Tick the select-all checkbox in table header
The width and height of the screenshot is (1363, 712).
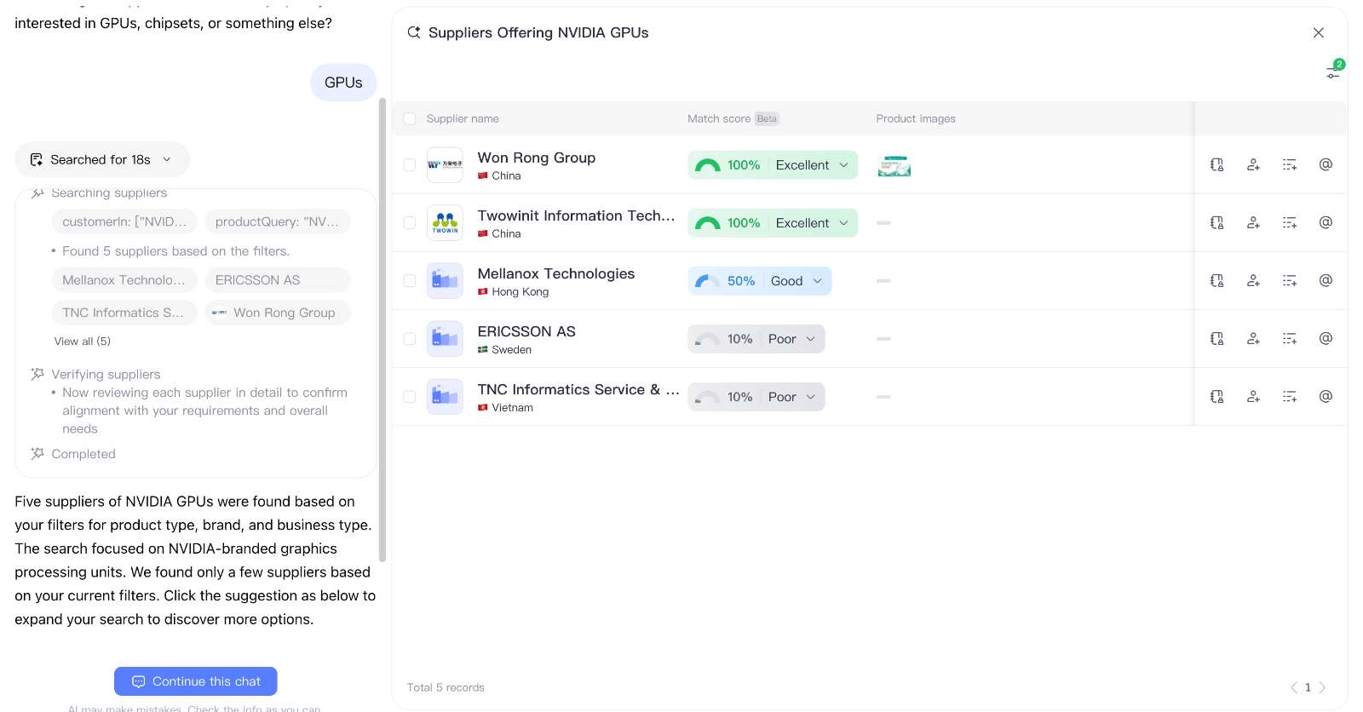[410, 119]
